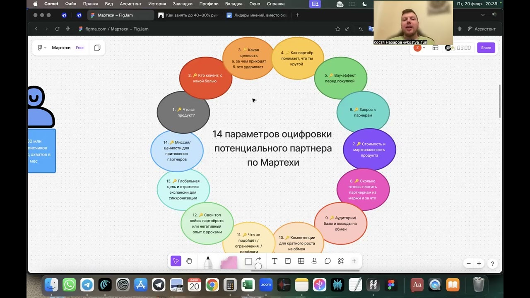Viewport: 530px width, 298px height.
Task: Open Excel from the Dock
Action: click(248, 285)
